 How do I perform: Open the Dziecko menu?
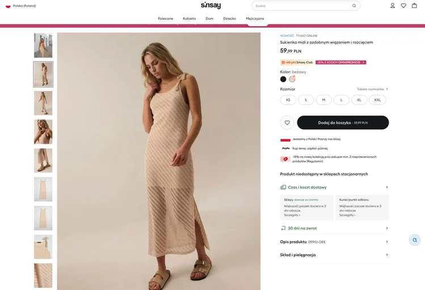(x=229, y=18)
